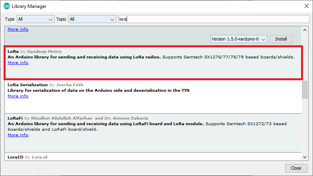Select the LoraID by Lora.id entry

click(x=151, y=157)
